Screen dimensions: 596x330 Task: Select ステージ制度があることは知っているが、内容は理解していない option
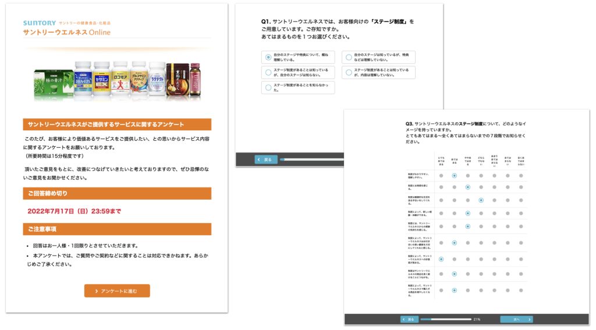(349, 72)
